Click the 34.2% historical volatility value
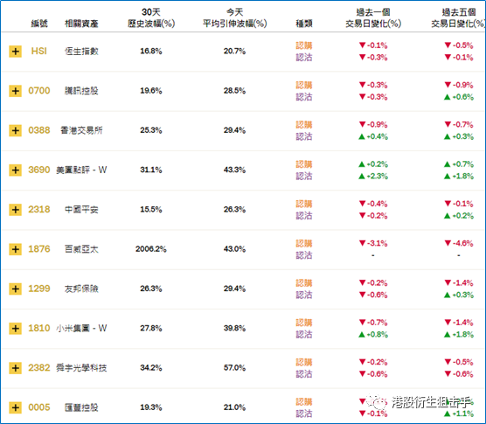 [151, 368]
